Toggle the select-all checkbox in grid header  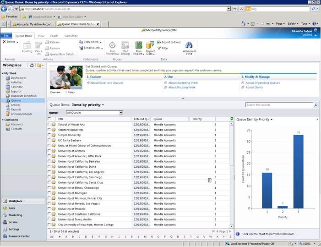(49, 119)
